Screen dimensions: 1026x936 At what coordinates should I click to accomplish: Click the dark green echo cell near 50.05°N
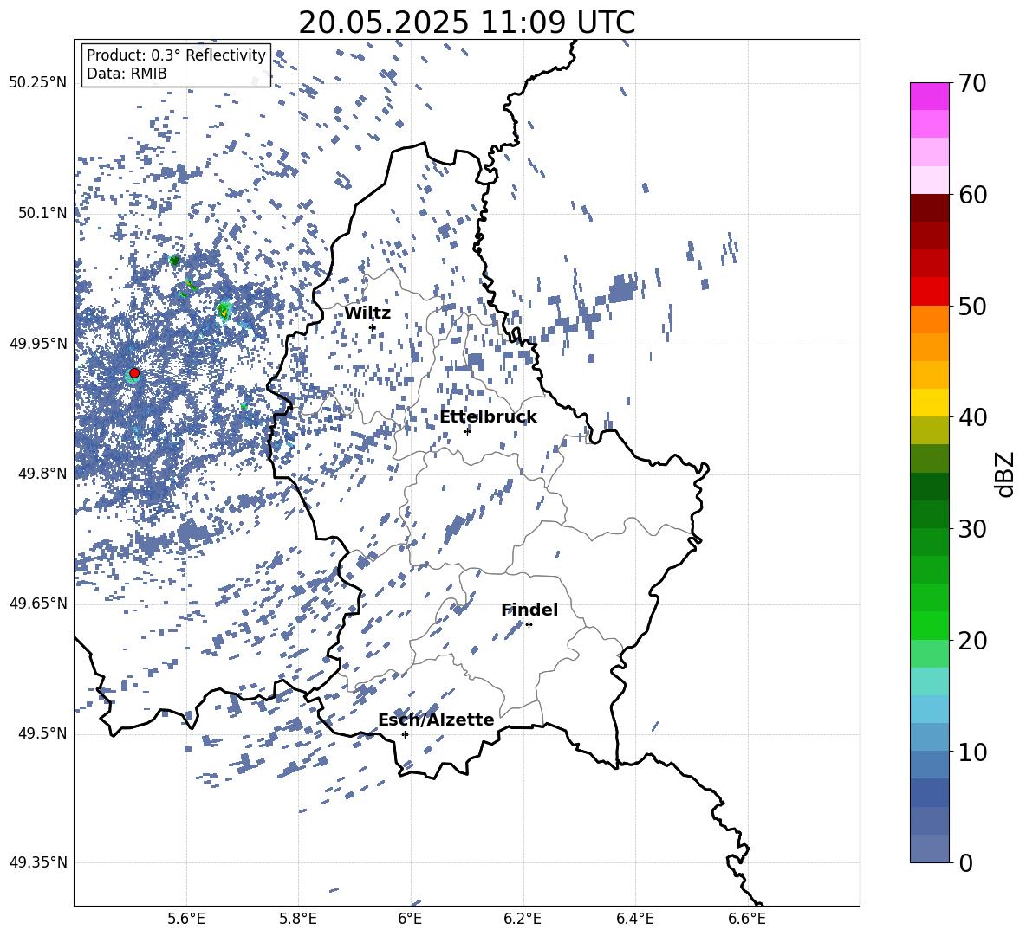tap(174, 260)
